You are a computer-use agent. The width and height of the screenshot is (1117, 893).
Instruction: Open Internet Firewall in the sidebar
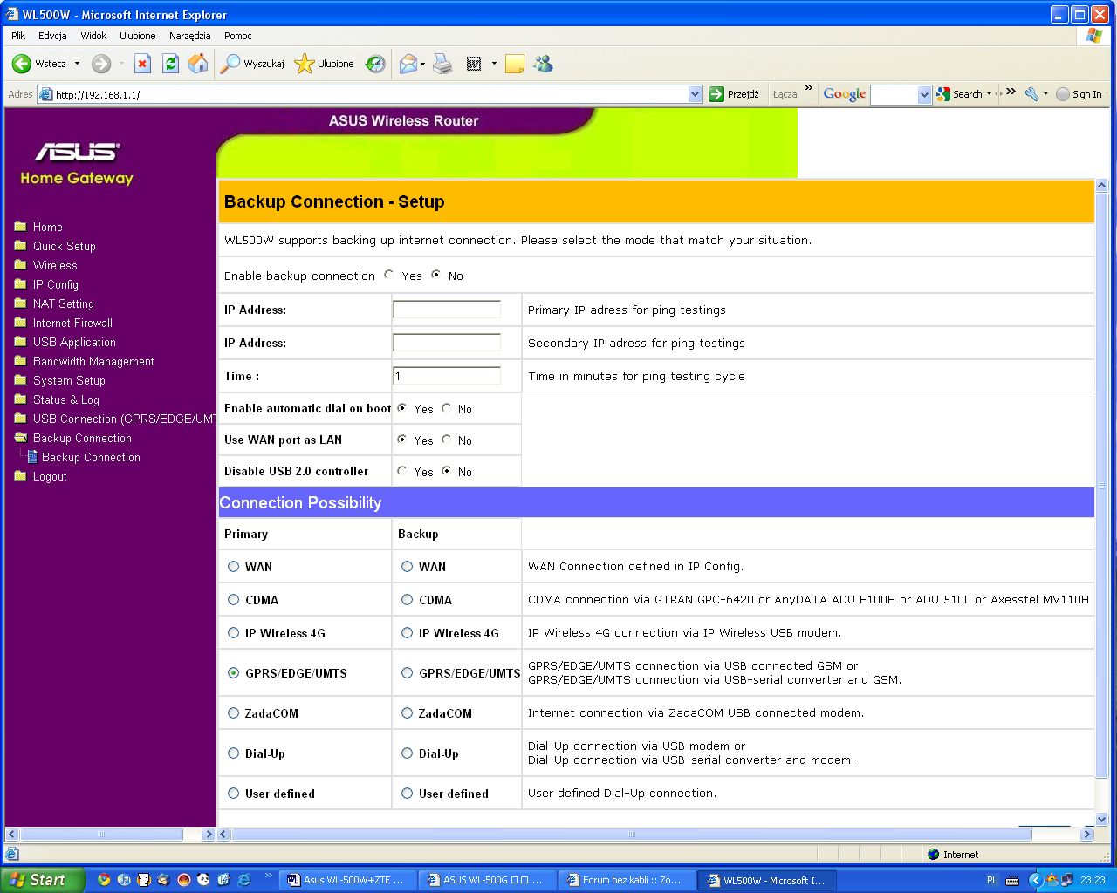point(72,323)
